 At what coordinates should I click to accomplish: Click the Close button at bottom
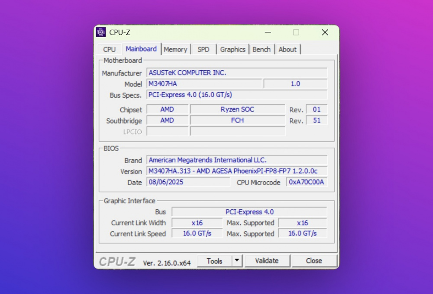[314, 261]
